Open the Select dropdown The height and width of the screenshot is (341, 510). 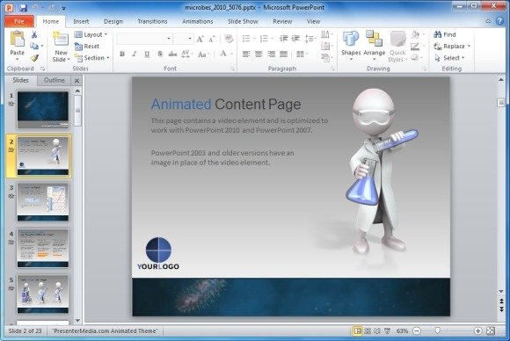(x=449, y=58)
